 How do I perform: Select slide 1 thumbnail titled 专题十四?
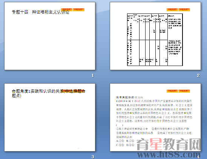point(50,36)
